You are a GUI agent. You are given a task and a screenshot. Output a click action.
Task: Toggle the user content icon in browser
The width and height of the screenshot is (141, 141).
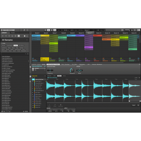tap(27, 36)
